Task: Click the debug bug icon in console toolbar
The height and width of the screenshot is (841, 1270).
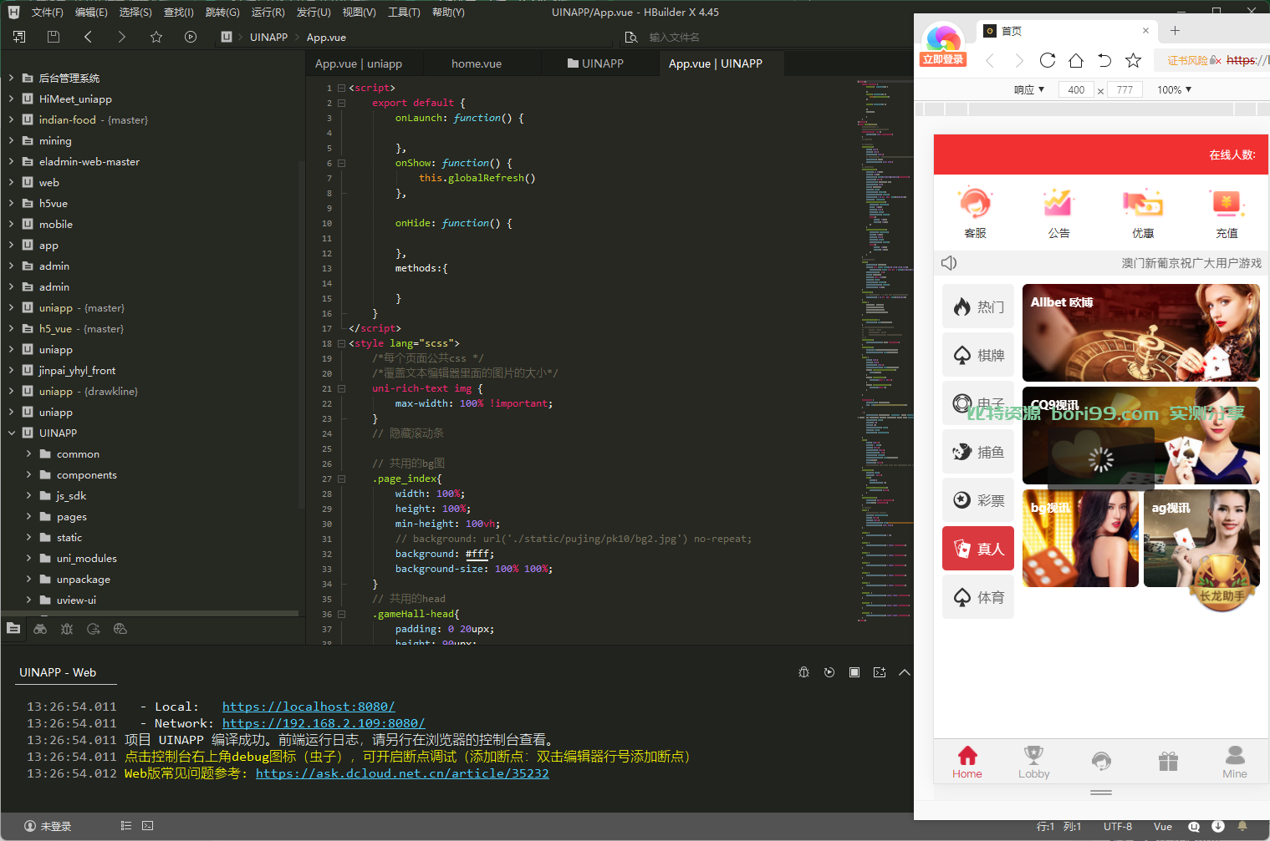Action: pos(804,672)
